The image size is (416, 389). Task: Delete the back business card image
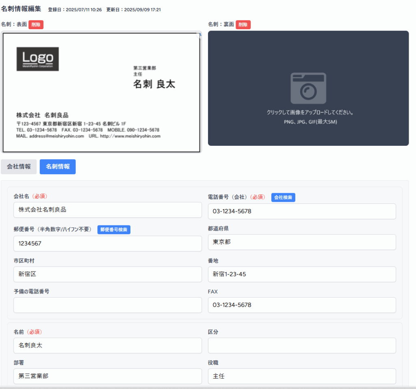pos(243,25)
